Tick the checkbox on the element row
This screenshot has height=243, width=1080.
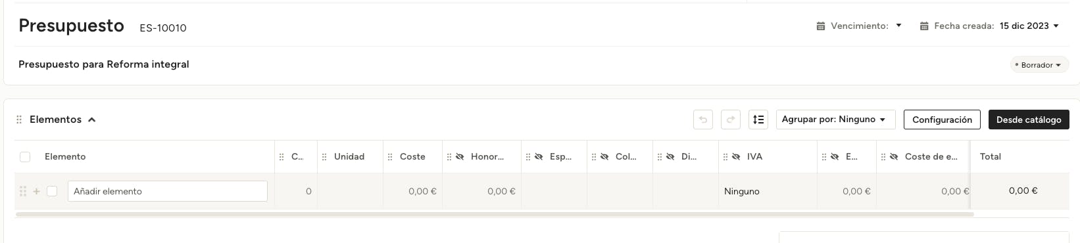click(52, 191)
